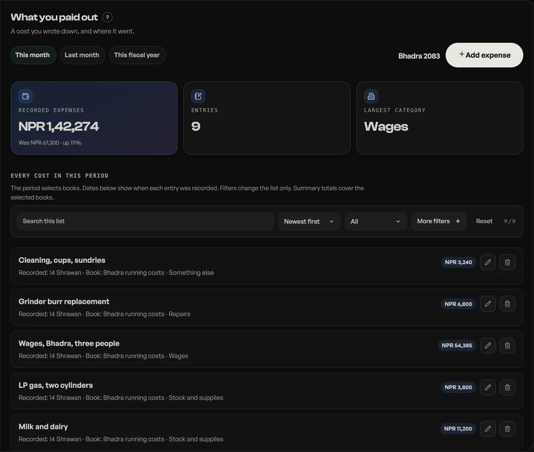Delete the Wages, Bhadra, three people entry

pos(507,346)
